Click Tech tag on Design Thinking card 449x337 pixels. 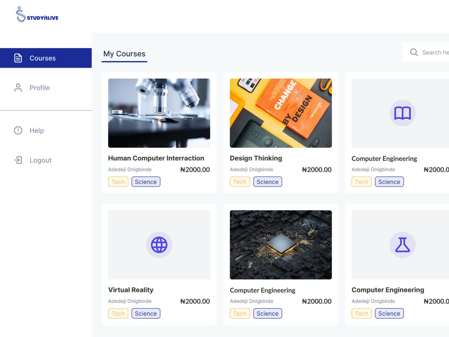(x=240, y=182)
